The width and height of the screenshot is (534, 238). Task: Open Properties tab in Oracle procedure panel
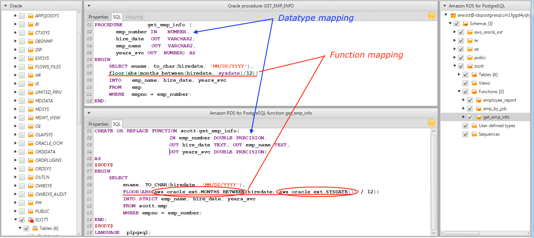pos(98,17)
